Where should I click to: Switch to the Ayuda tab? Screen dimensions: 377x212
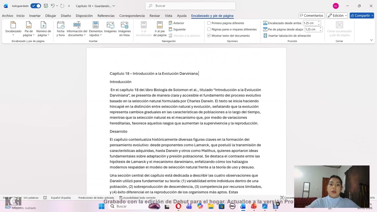182,16
